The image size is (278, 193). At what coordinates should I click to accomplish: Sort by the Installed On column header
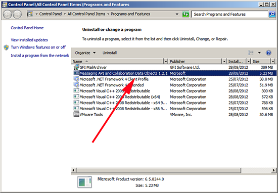[237, 61]
